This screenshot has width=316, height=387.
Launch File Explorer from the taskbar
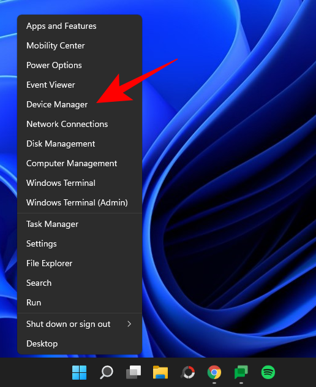coord(160,372)
